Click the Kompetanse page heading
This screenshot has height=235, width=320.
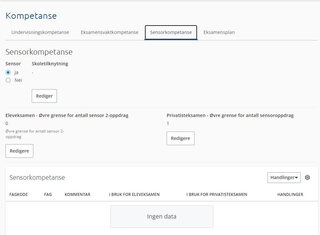coord(31,16)
